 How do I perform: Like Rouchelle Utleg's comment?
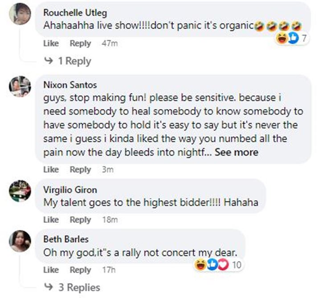tap(51, 44)
